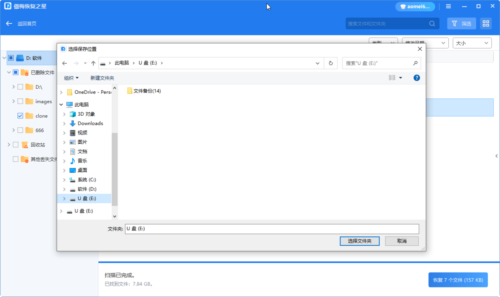This screenshot has width=500, height=297.
Task: Check the 回收站 checkbox
Action: [15, 145]
